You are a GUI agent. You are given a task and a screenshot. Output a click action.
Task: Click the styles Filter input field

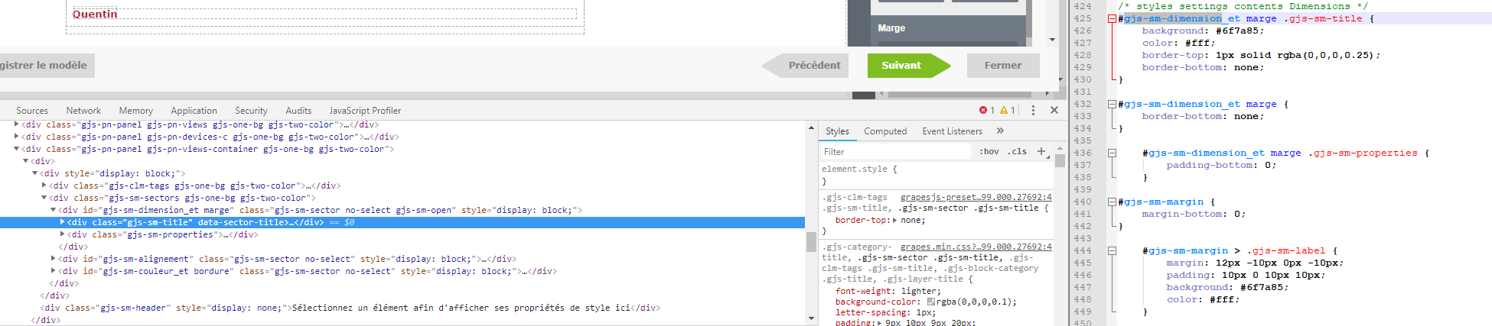896,151
